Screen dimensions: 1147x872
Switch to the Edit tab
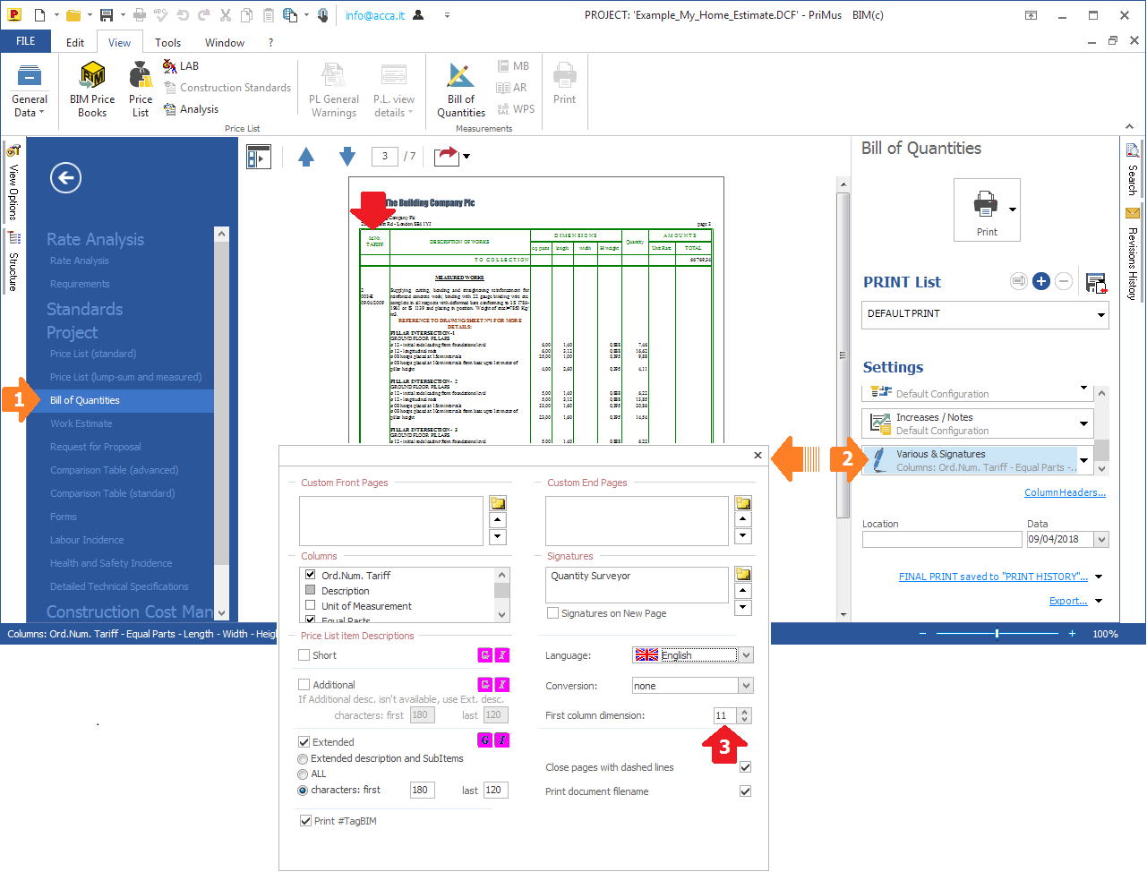click(x=75, y=42)
